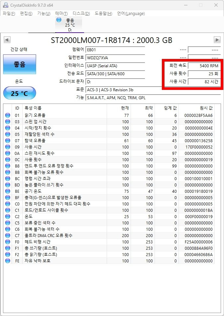Viewport: 224px width, 316px height.
Task: Click status orb for row 05 재할당된 섹터 수
Action: pyautogui.click(x=8, y=134)
